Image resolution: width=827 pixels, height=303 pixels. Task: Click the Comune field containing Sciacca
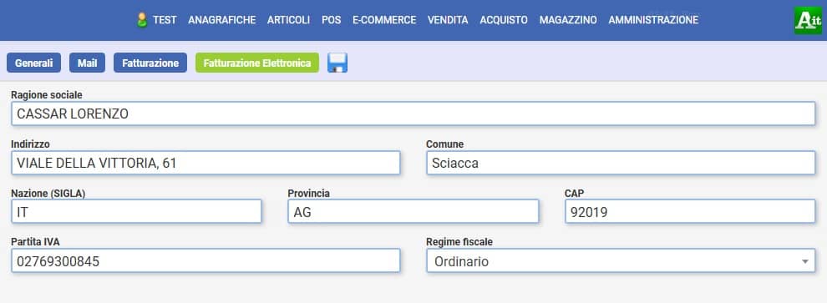[x=621, y=163]
